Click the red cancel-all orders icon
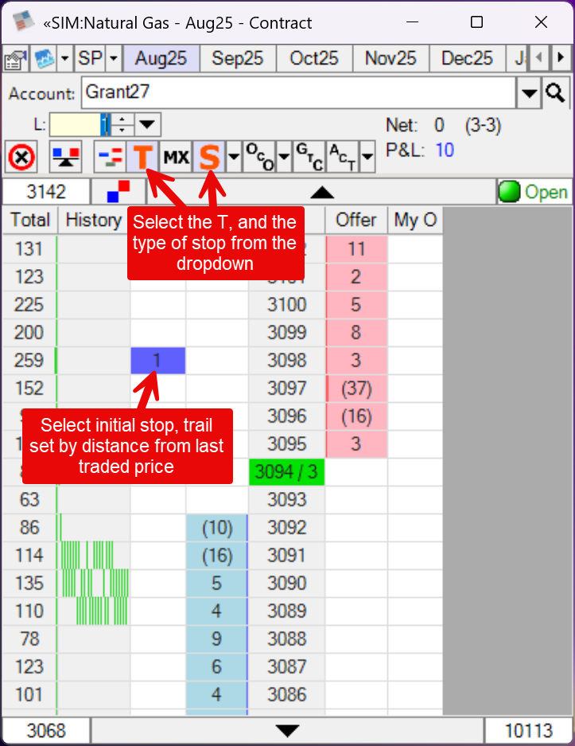 (x=21, y=157)
